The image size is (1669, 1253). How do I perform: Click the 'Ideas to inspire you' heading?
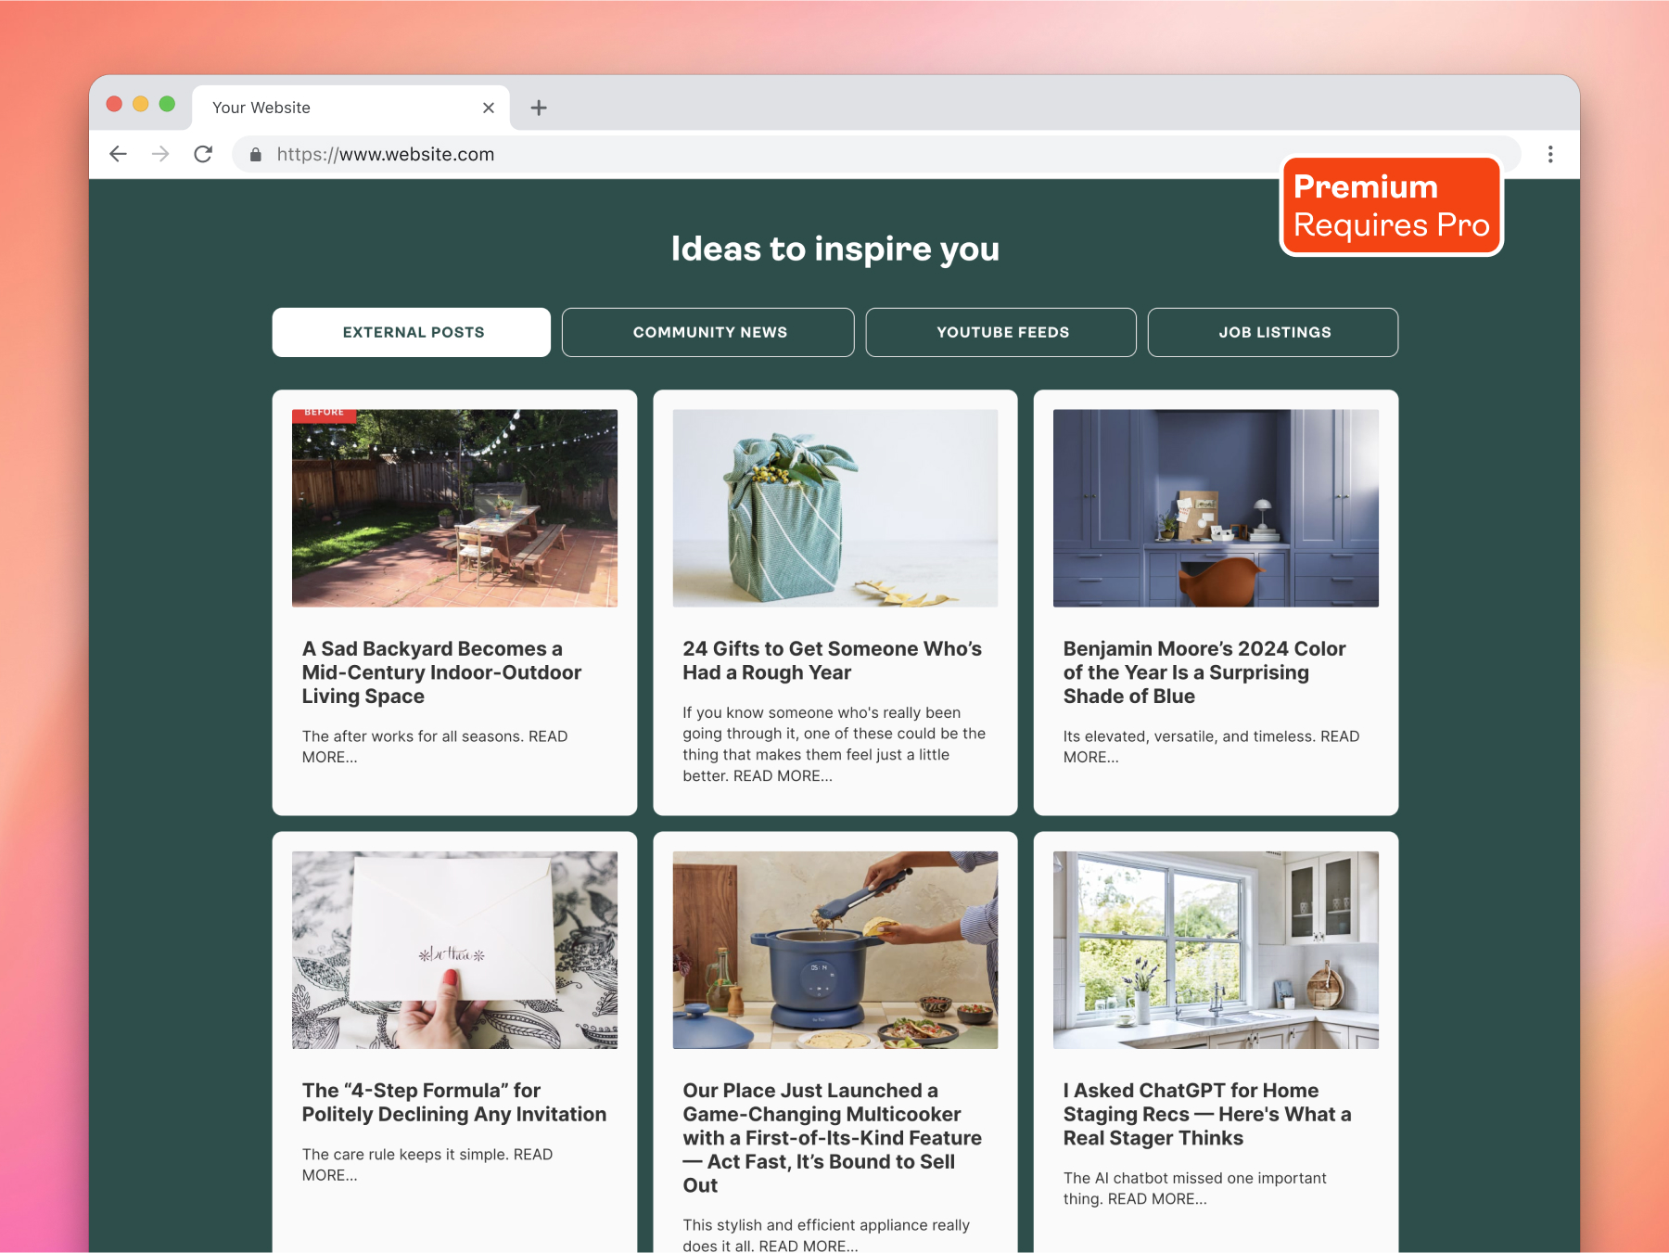pyautogui.click(x=835, y=249)
